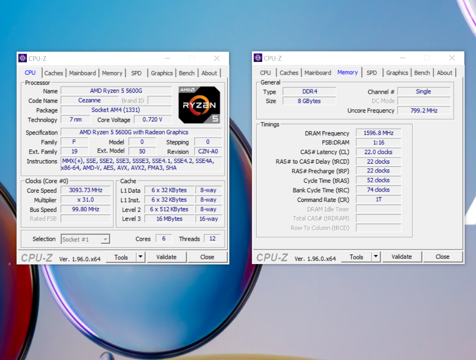The height and width of the screenshot is (360, 476).
Task: Select the CPU tab in left CPU-Z window
Action: pyautogui.click(x=30, y=72)
